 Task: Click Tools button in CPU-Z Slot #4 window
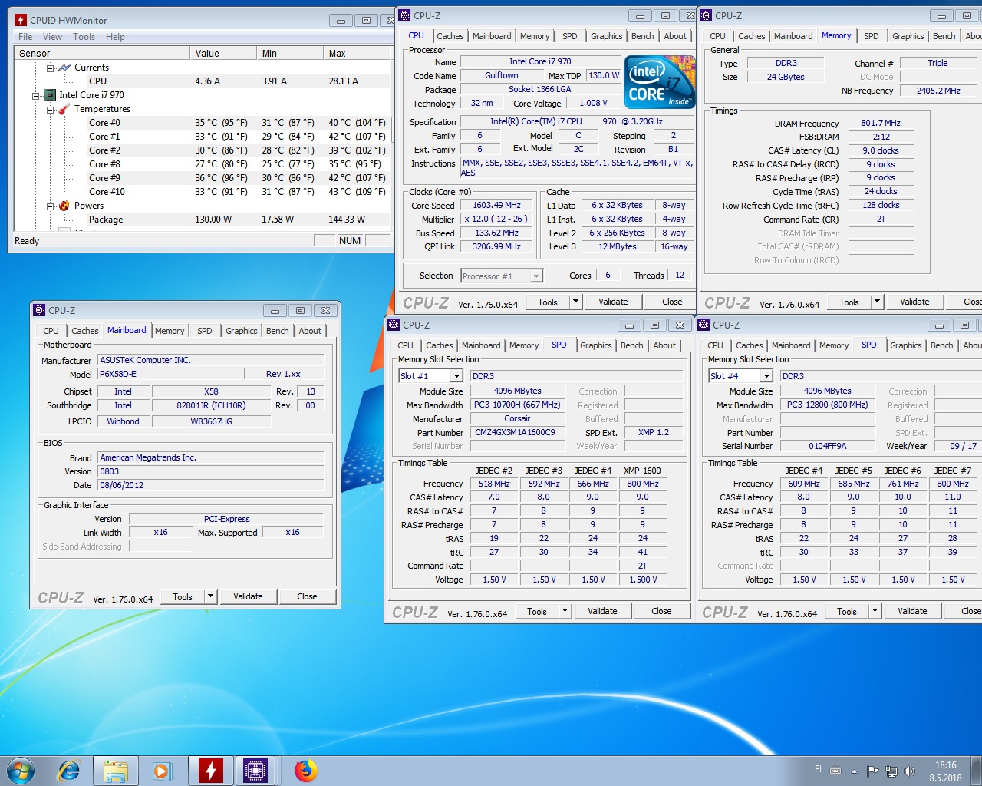tap(847, 611)
